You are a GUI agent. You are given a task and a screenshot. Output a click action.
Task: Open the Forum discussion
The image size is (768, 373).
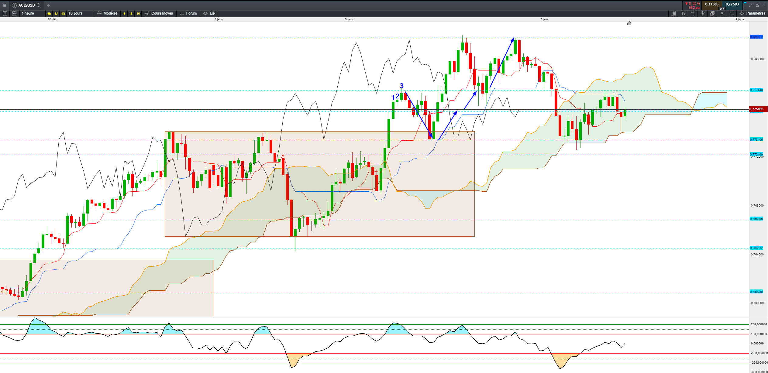click(188, 13)
